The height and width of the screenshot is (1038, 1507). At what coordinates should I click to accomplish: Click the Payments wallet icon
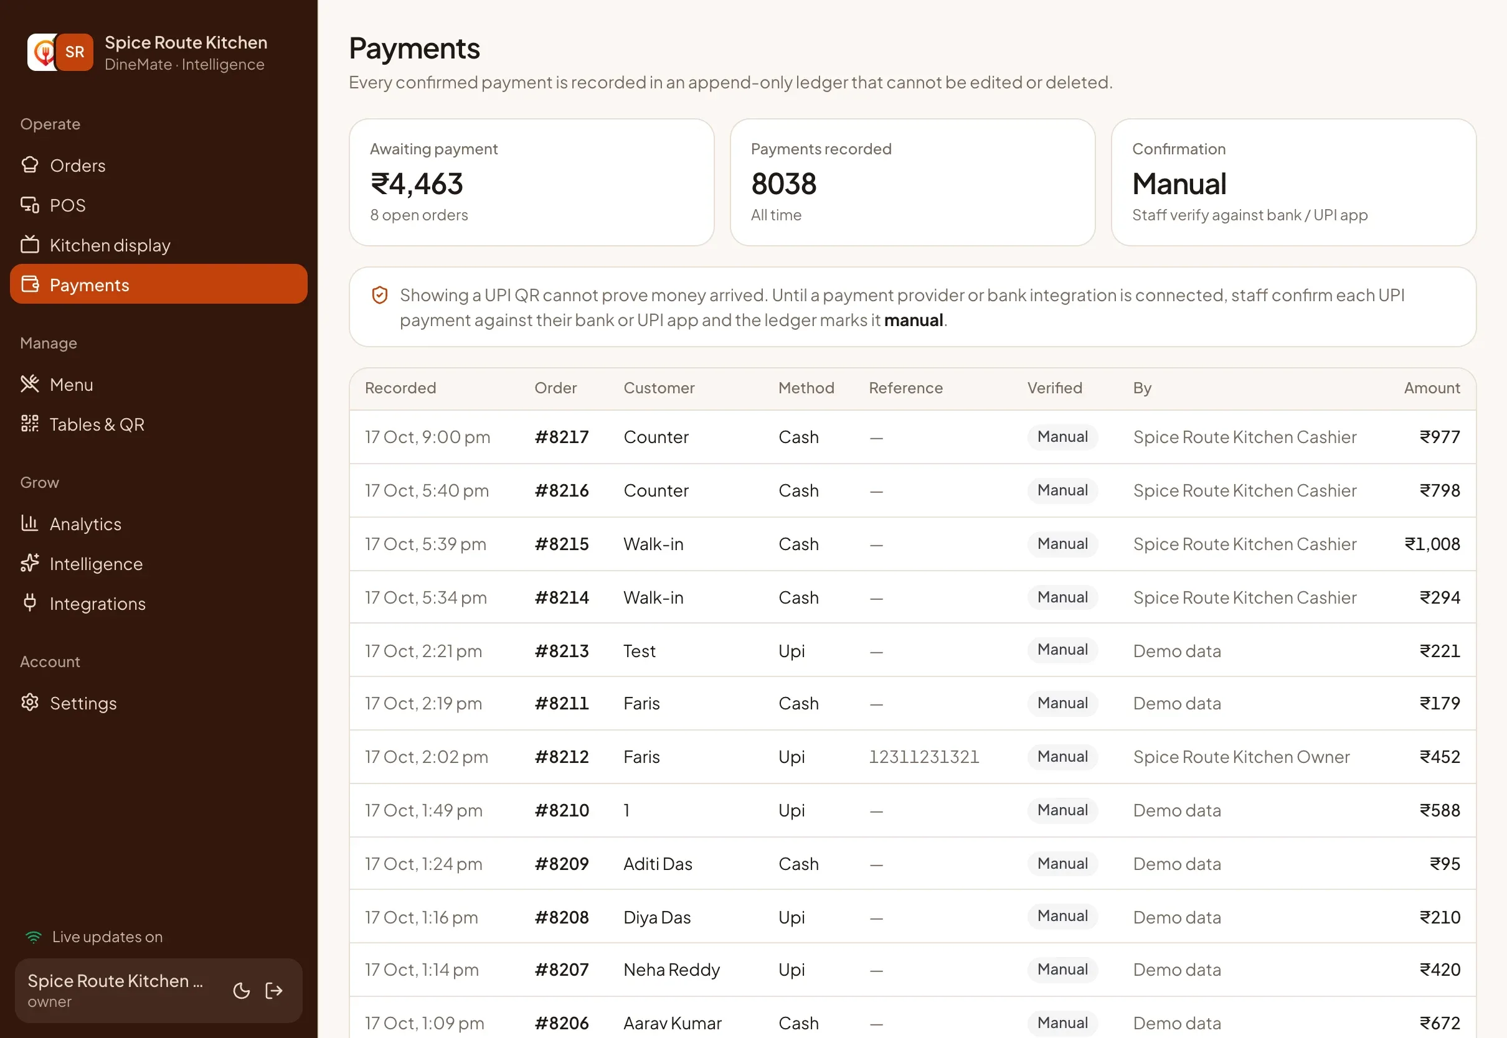coord(30,284)
